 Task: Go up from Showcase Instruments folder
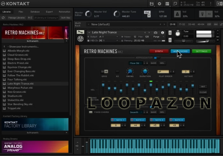[4, 47]
